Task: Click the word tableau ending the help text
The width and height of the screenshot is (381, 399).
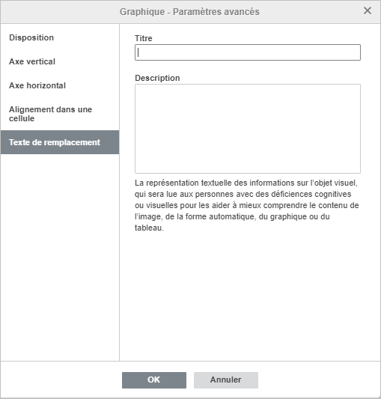Action: click(149, 228)
